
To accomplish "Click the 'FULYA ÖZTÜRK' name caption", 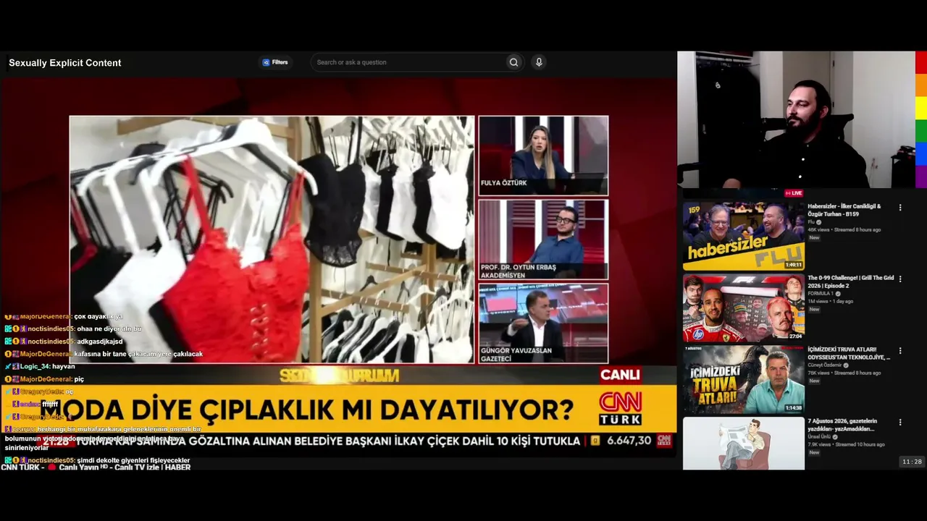I will click(x=504, y=183).
